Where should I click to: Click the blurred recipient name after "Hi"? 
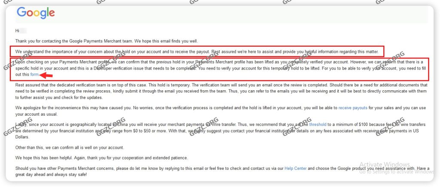24,31
